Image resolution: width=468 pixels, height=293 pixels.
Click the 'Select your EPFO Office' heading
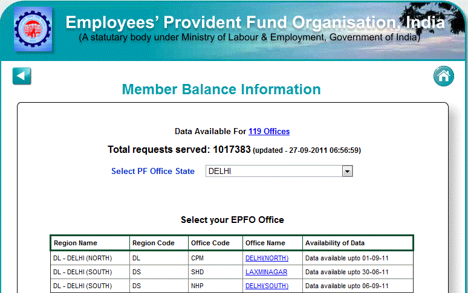pyautogui.click(x=232, y=220)
